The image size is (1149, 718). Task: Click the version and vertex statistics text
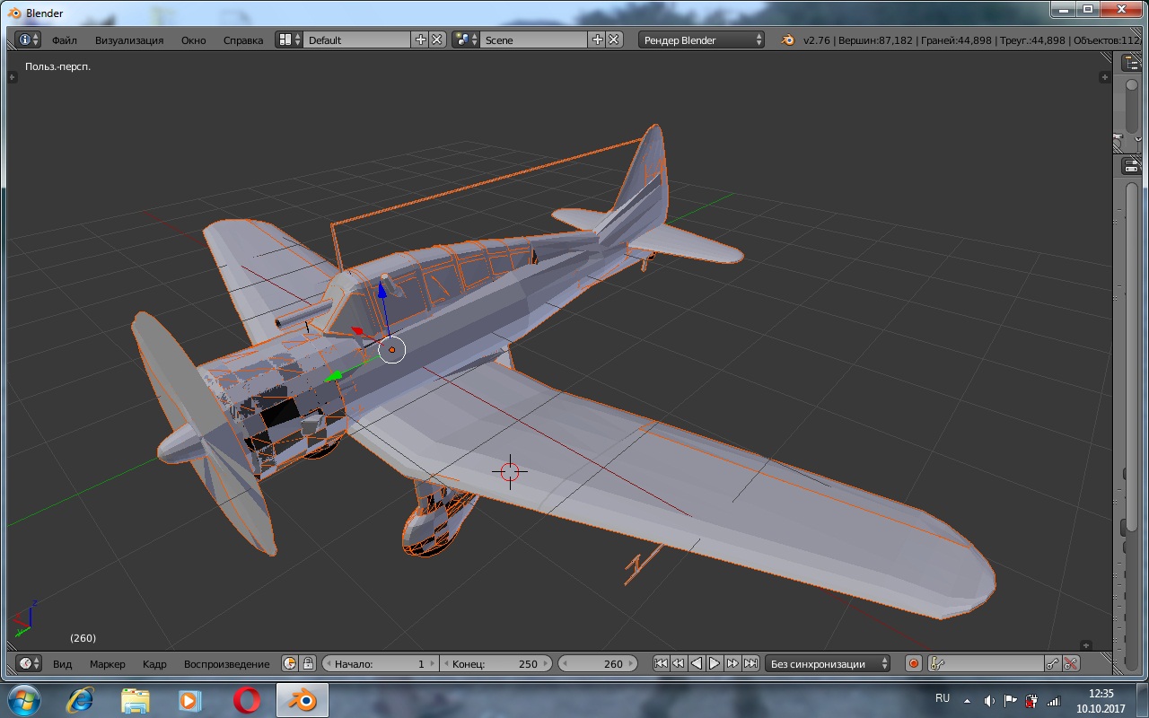click(972, 40)
